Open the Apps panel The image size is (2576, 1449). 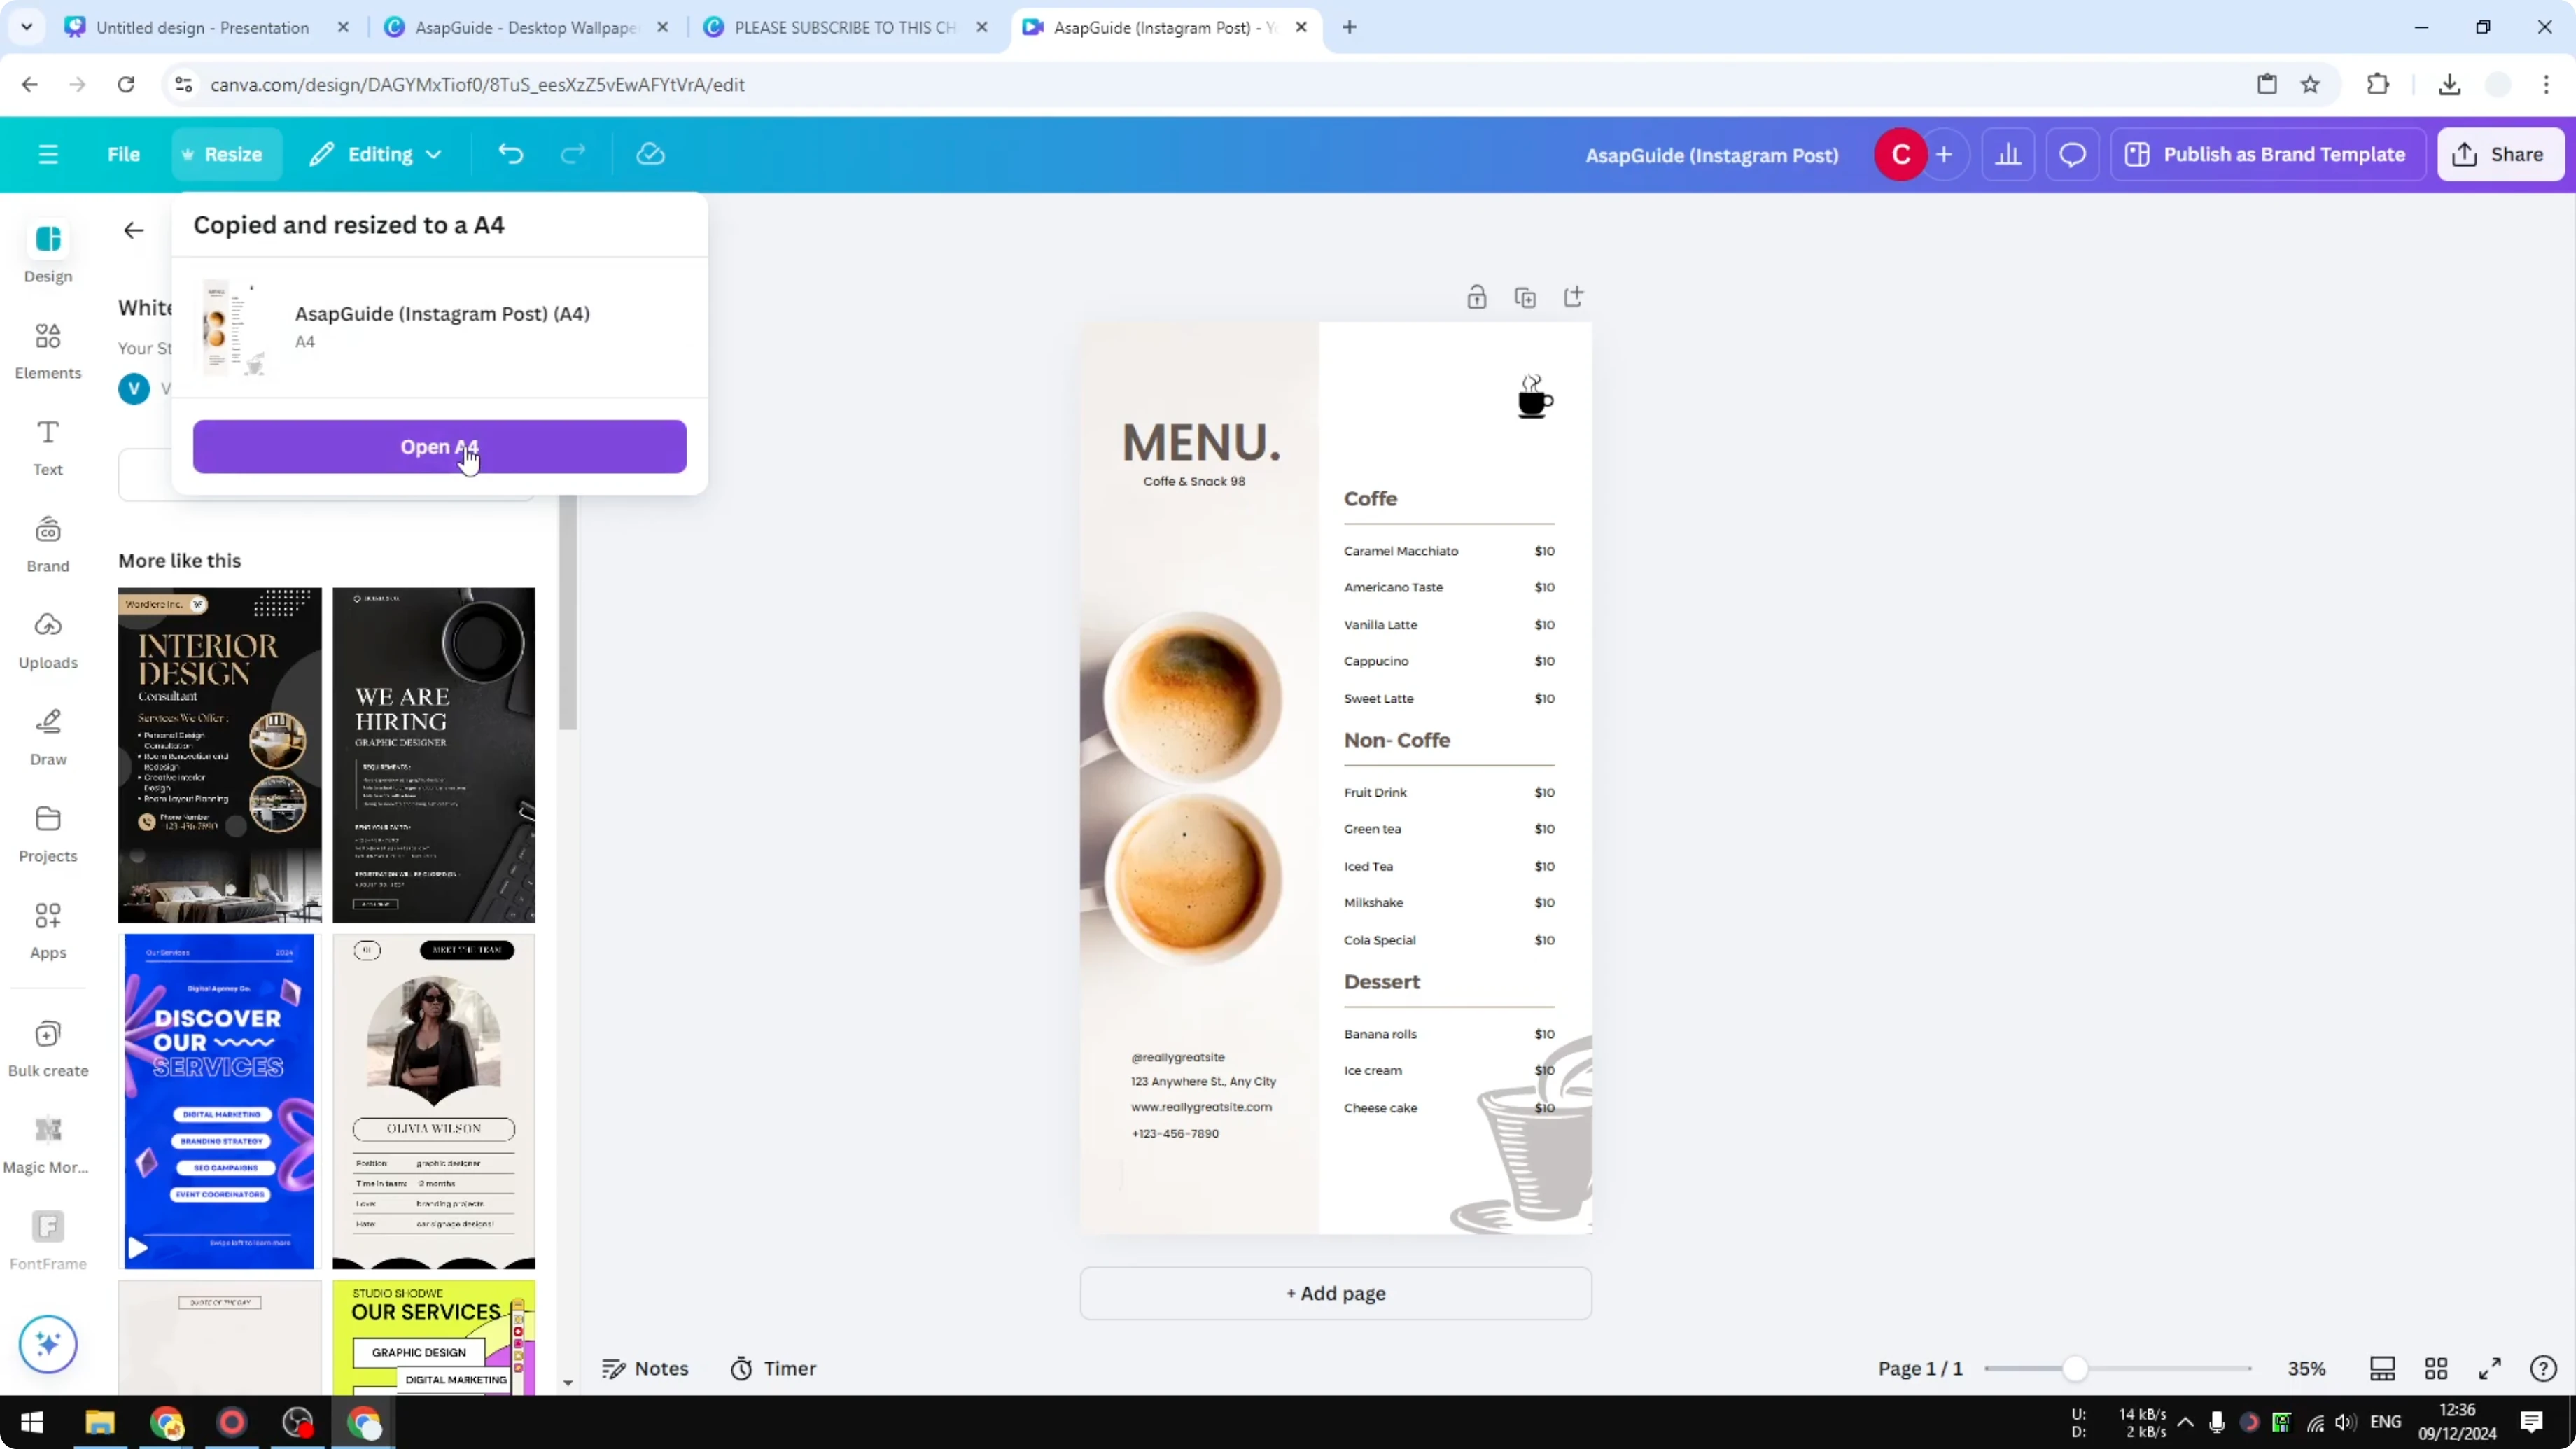click(x=48, y=931)
